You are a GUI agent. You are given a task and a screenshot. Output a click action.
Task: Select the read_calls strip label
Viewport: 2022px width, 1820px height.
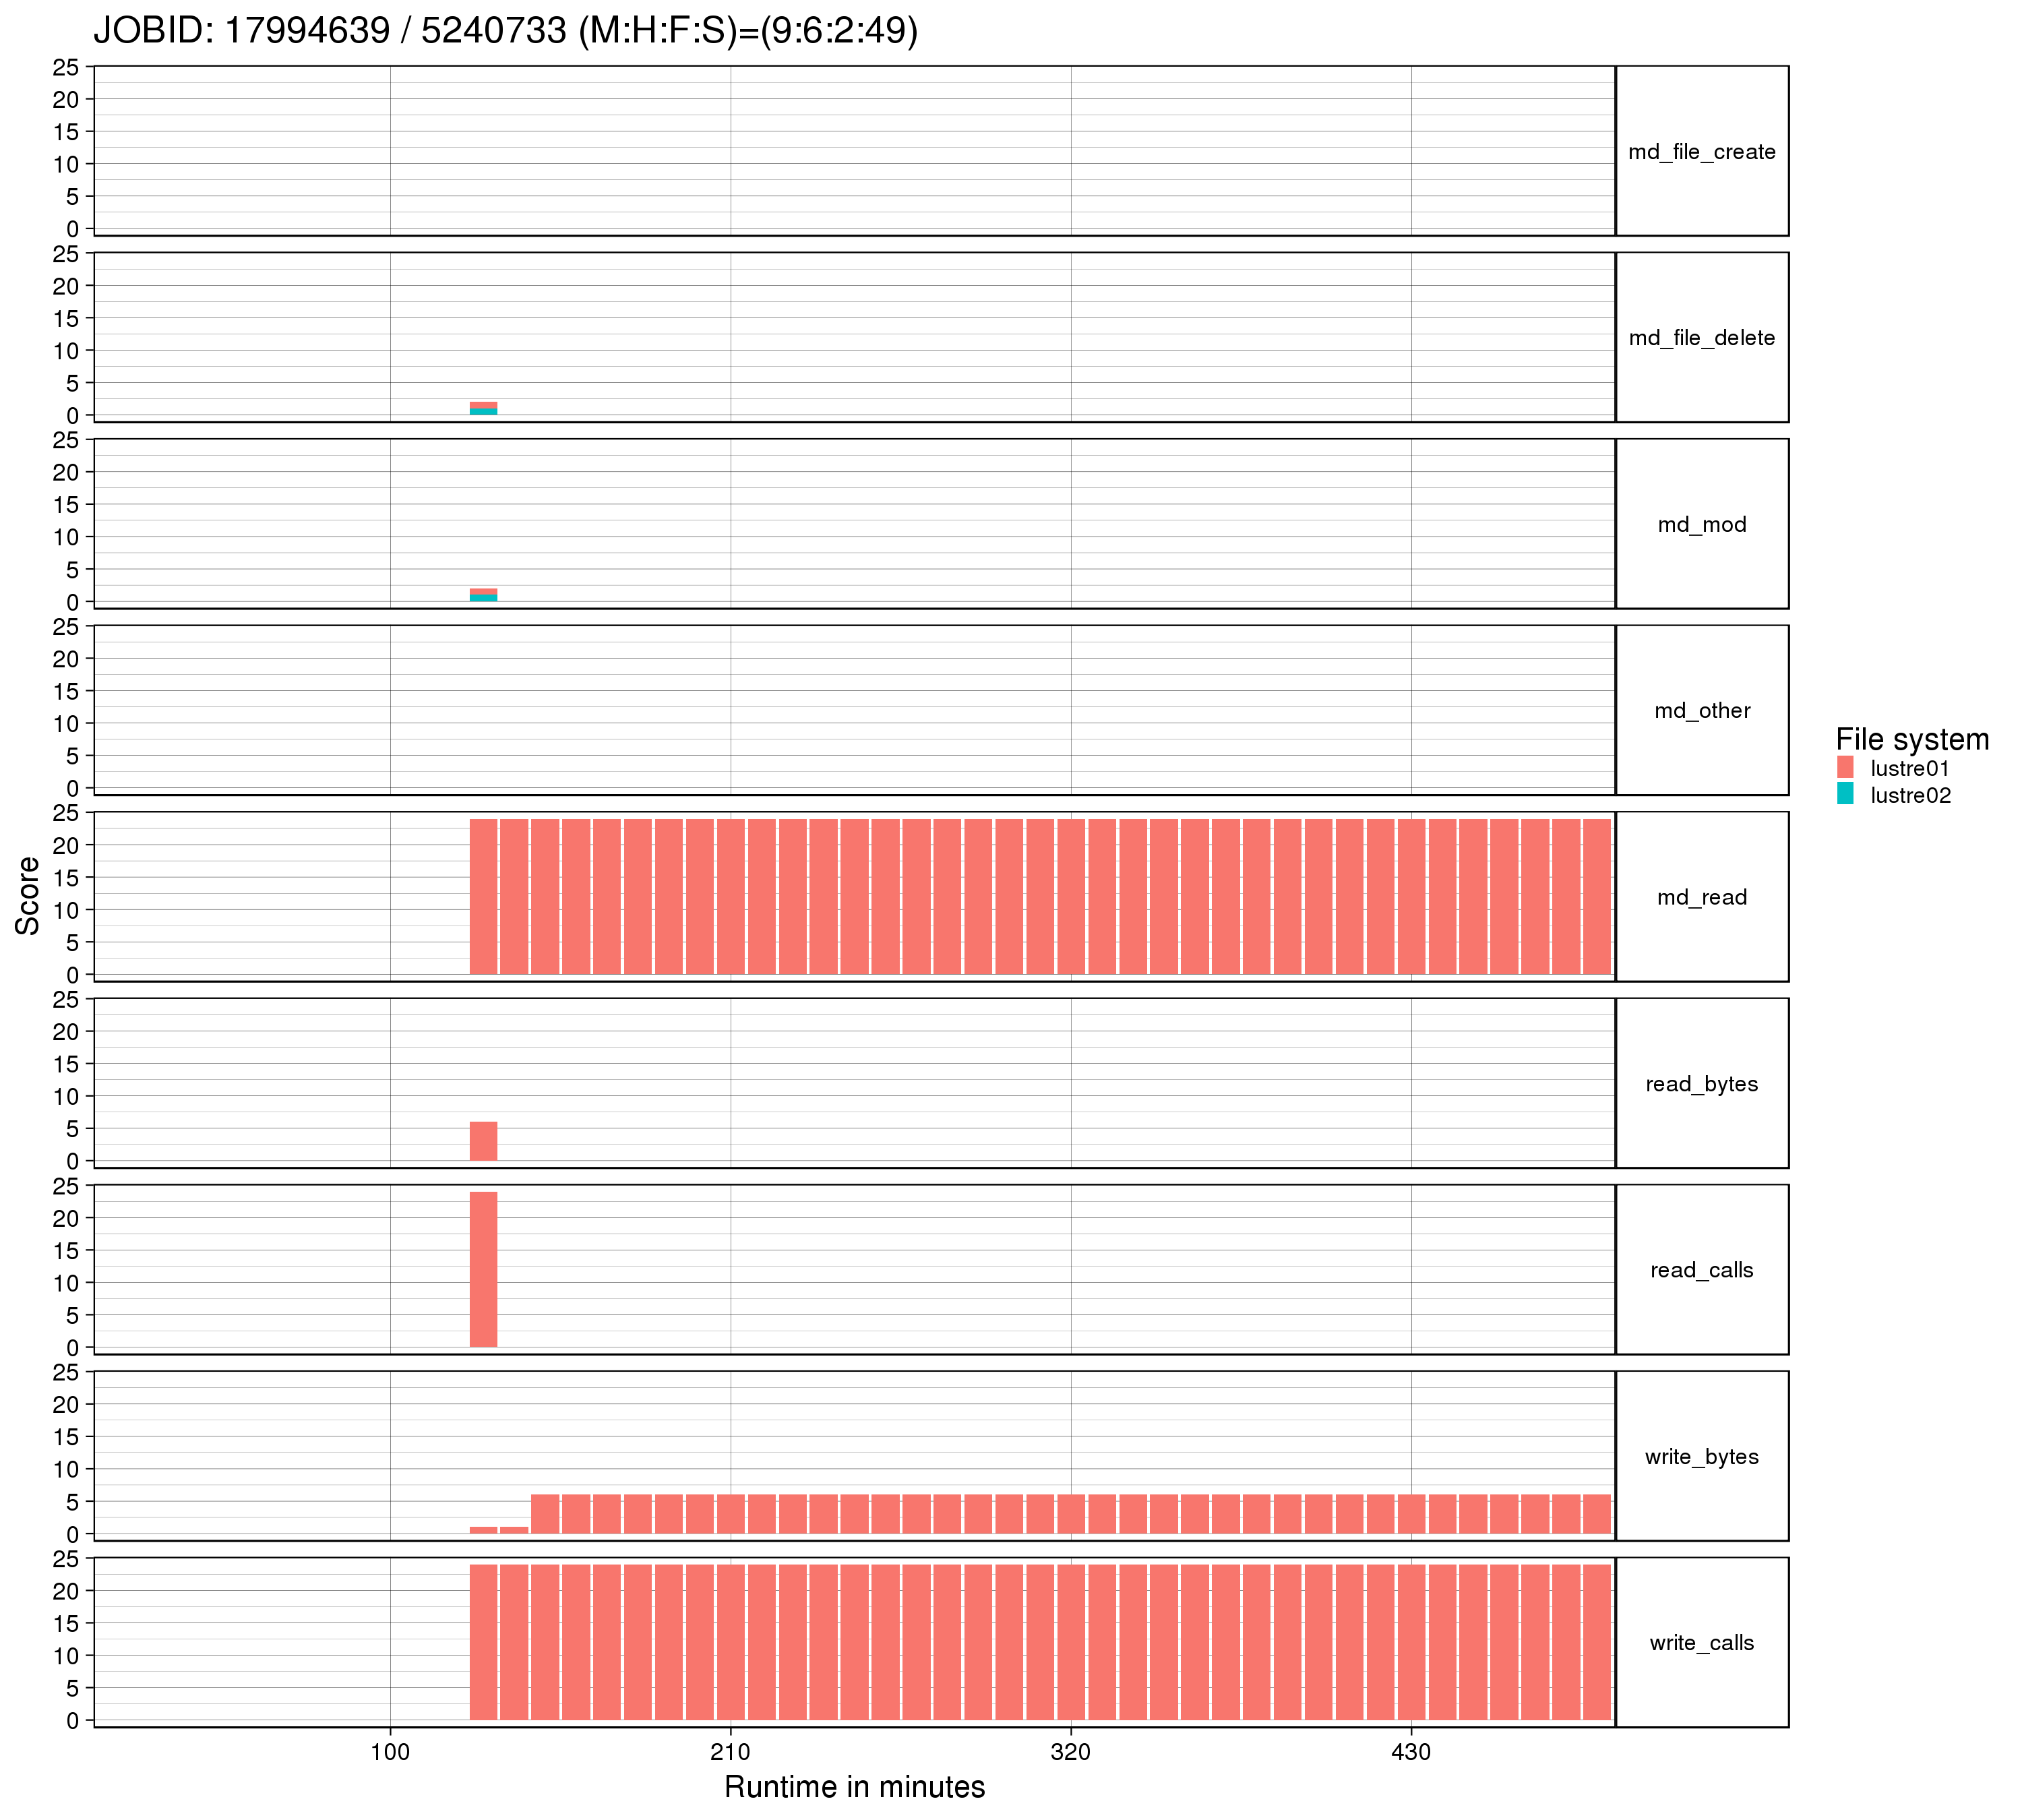tap(1701, 1270)
